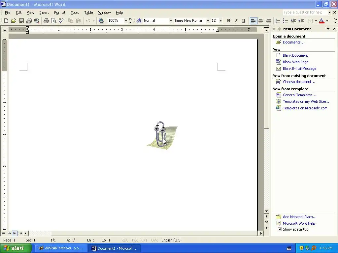Open the Border style dropdown arrow
Screen dimensions: 338x253
click(x=316, y=21)
